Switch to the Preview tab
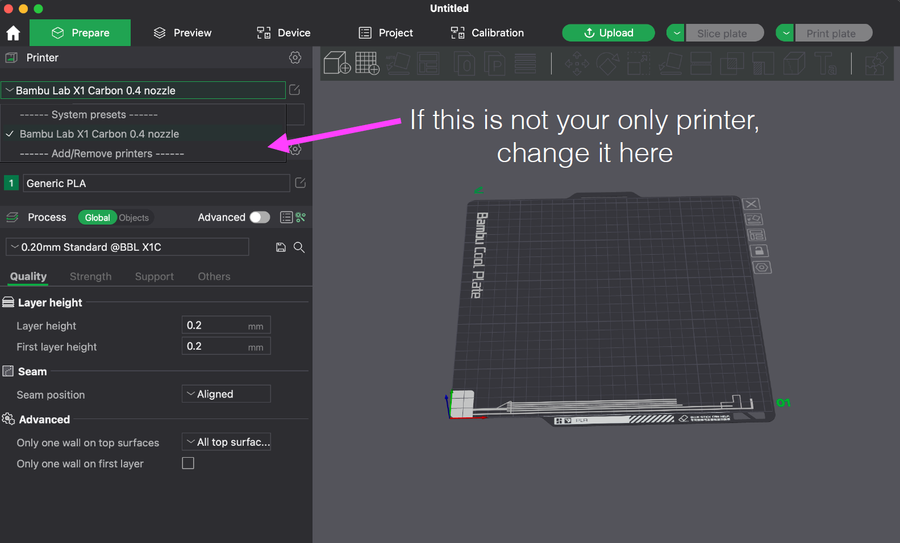This screenshot has width=900, height=543. point(182,33)
